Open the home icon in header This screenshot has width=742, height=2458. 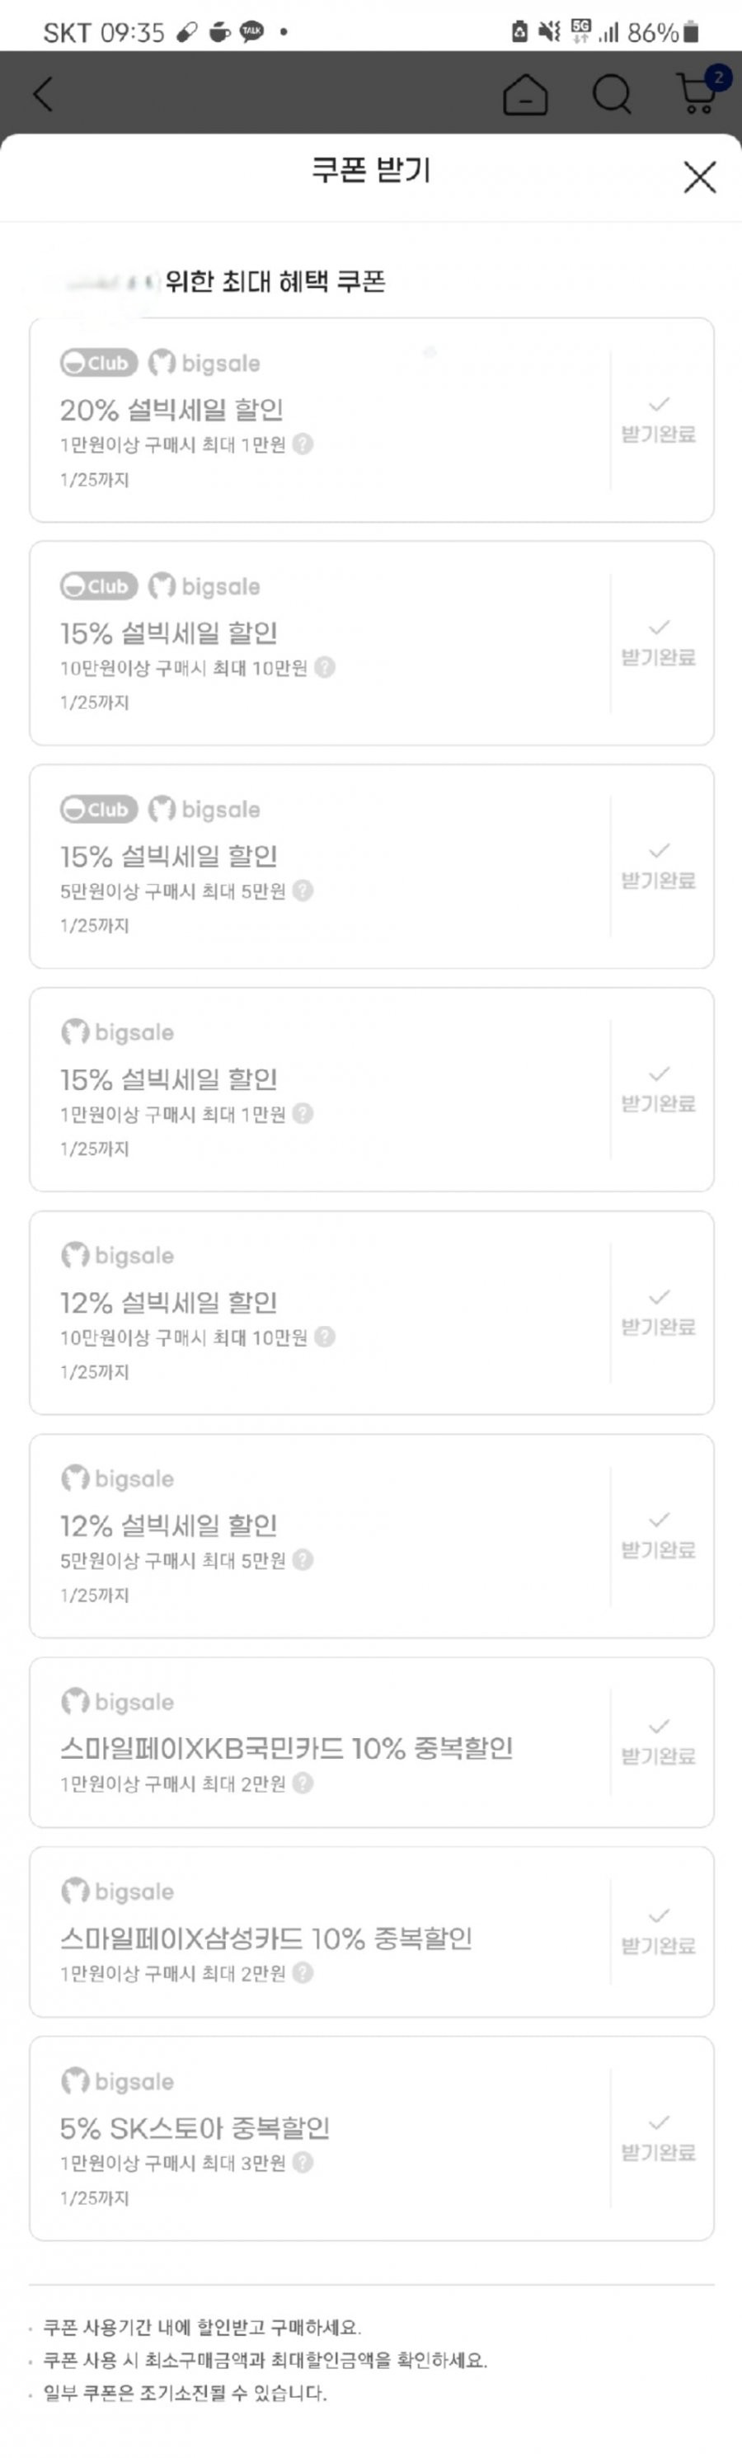pyautogui.click(x=524, y=93)
